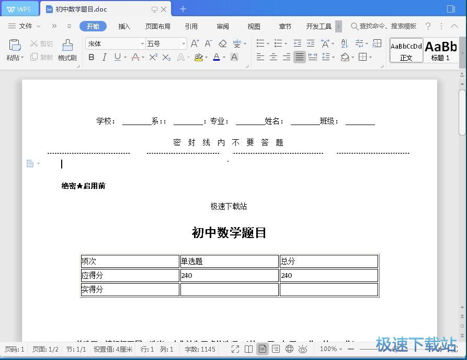Increase font size with A+ icon
This screenshot has height=360, width=467.
pos(195,43)
